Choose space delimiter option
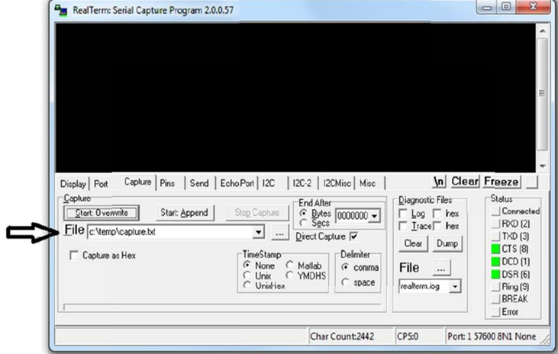Screen dimensions: 558x354 pyautogui.click(x=344, y=282)
